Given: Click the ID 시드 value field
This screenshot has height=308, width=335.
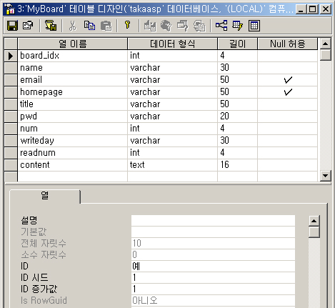Looking at the screenshot, I should pos(213,277).
